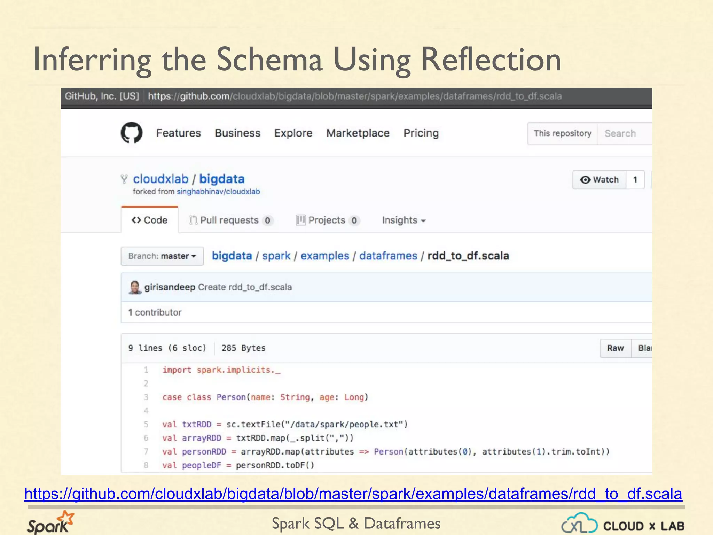The image size is (713, 535).
Task: Switch to the Projects tab
Action: (327, 220)
